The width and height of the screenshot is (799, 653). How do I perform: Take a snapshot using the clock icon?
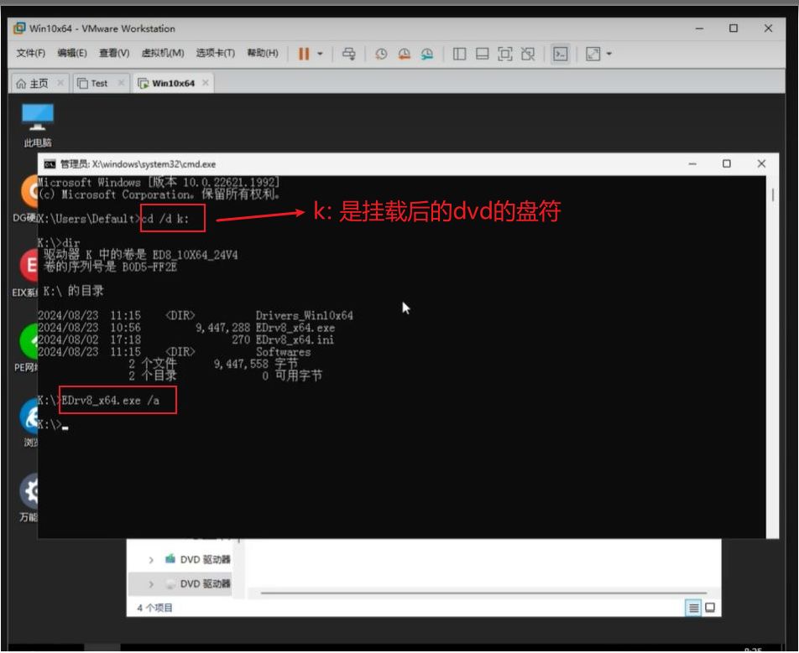pyautogui.click(x=381, y=54)
